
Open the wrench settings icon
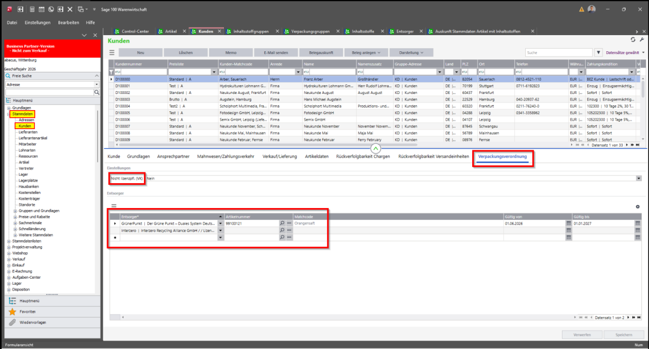[x=641, y=40]
